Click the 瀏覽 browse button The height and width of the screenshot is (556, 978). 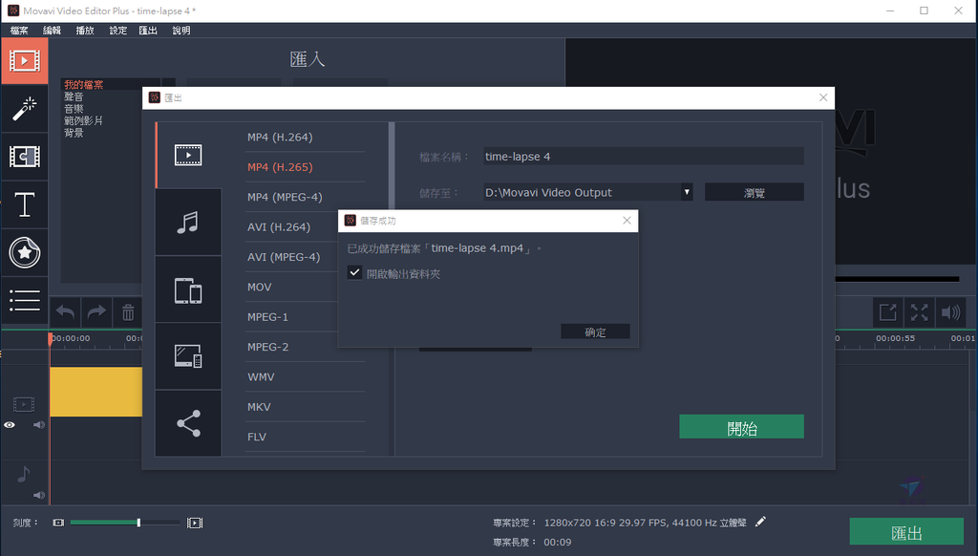click(x=755, y=192)
